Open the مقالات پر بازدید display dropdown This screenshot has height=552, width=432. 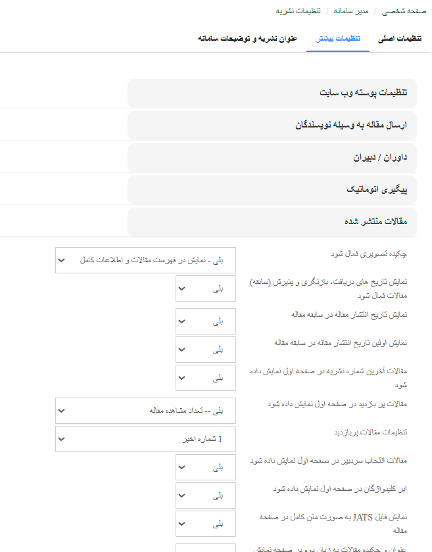(x=145, y=411)
